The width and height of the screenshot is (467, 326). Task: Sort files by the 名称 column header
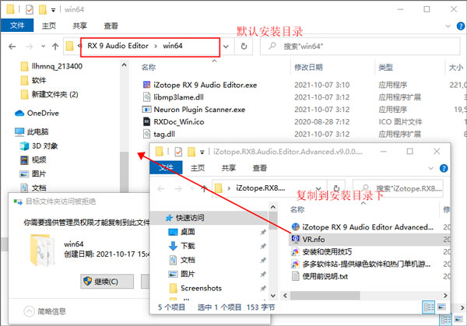point(149,68)
